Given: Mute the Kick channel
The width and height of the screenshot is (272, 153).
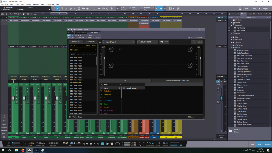Looking at the screenshot, I should [17, 88].
